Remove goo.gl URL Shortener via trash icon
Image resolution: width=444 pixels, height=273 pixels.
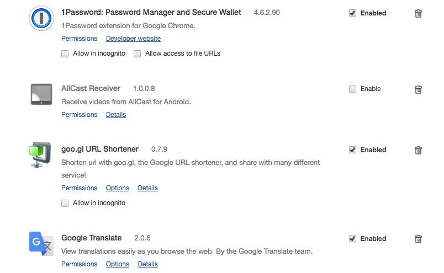(x=418, y=150)
